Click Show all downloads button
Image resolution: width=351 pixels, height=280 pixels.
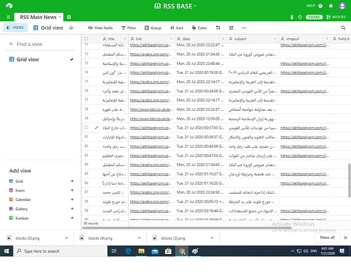coord(327,237)
